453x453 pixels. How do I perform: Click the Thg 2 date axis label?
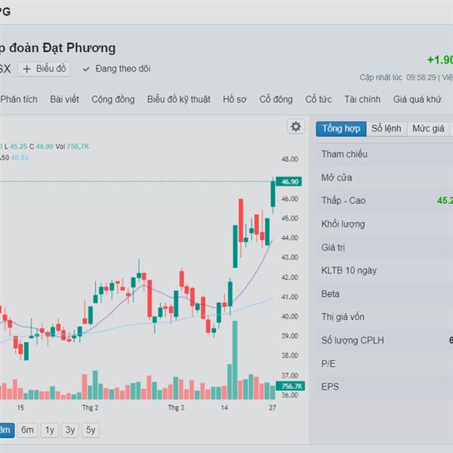click(90, 408)
